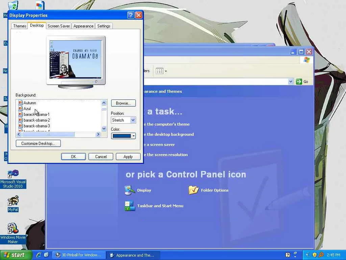The height and width of the screenshot is (260, 346).
Task: Launch Internet Explorer from Quick Launch
Action: click(39, 255)
